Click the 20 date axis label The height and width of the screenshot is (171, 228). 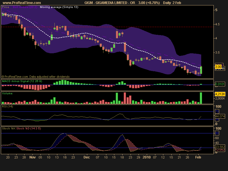pos(8,157)
